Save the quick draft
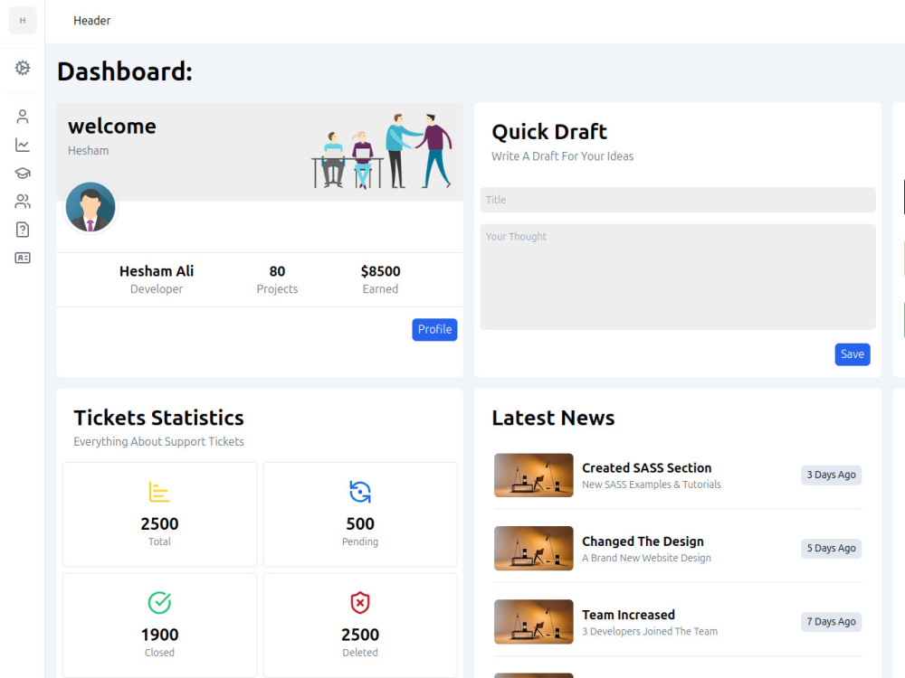The image size is (905, 678). coord(853,354)
